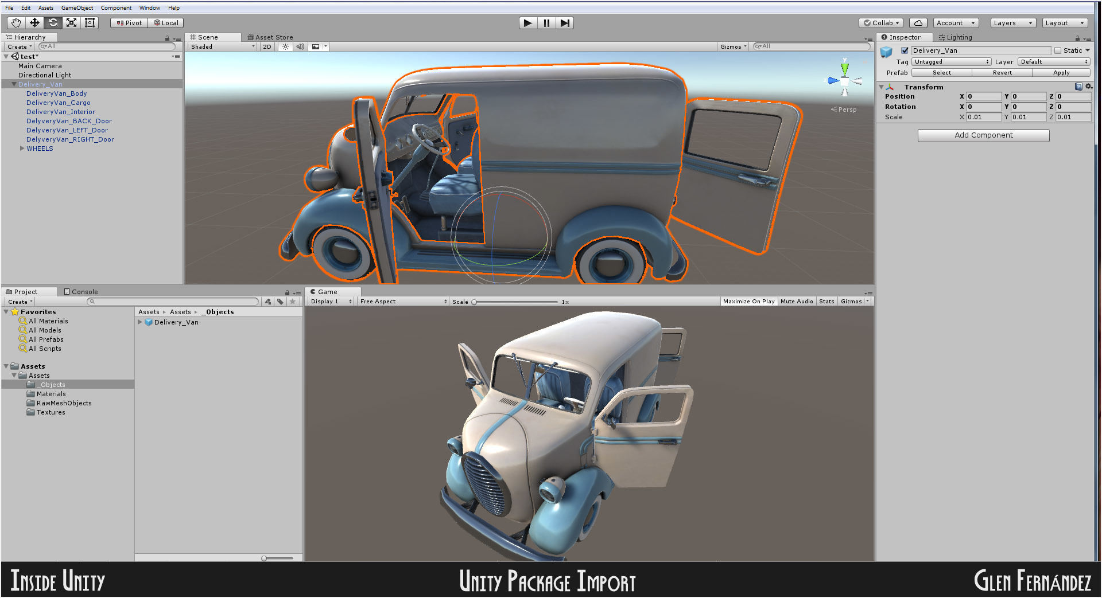Screen dimensions: 1102x598
Task: Click the Project icon size slider
Action: [278, 558]
